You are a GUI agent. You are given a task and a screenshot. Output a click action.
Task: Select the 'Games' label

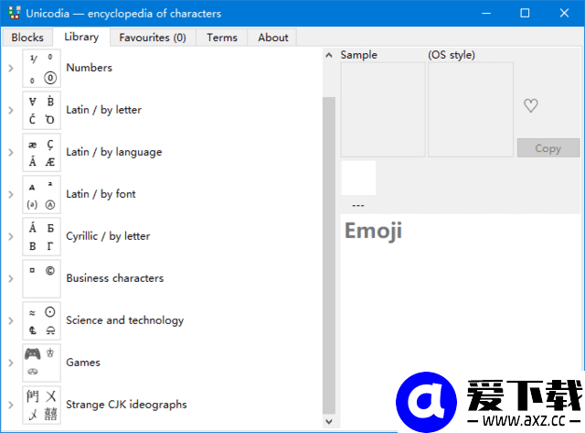tap(83, 363)
